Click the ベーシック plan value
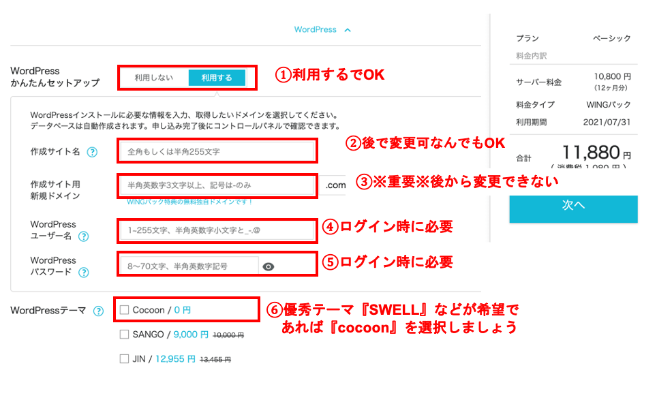657x402 pixels. pyautogui.click(x=612, y=38)
